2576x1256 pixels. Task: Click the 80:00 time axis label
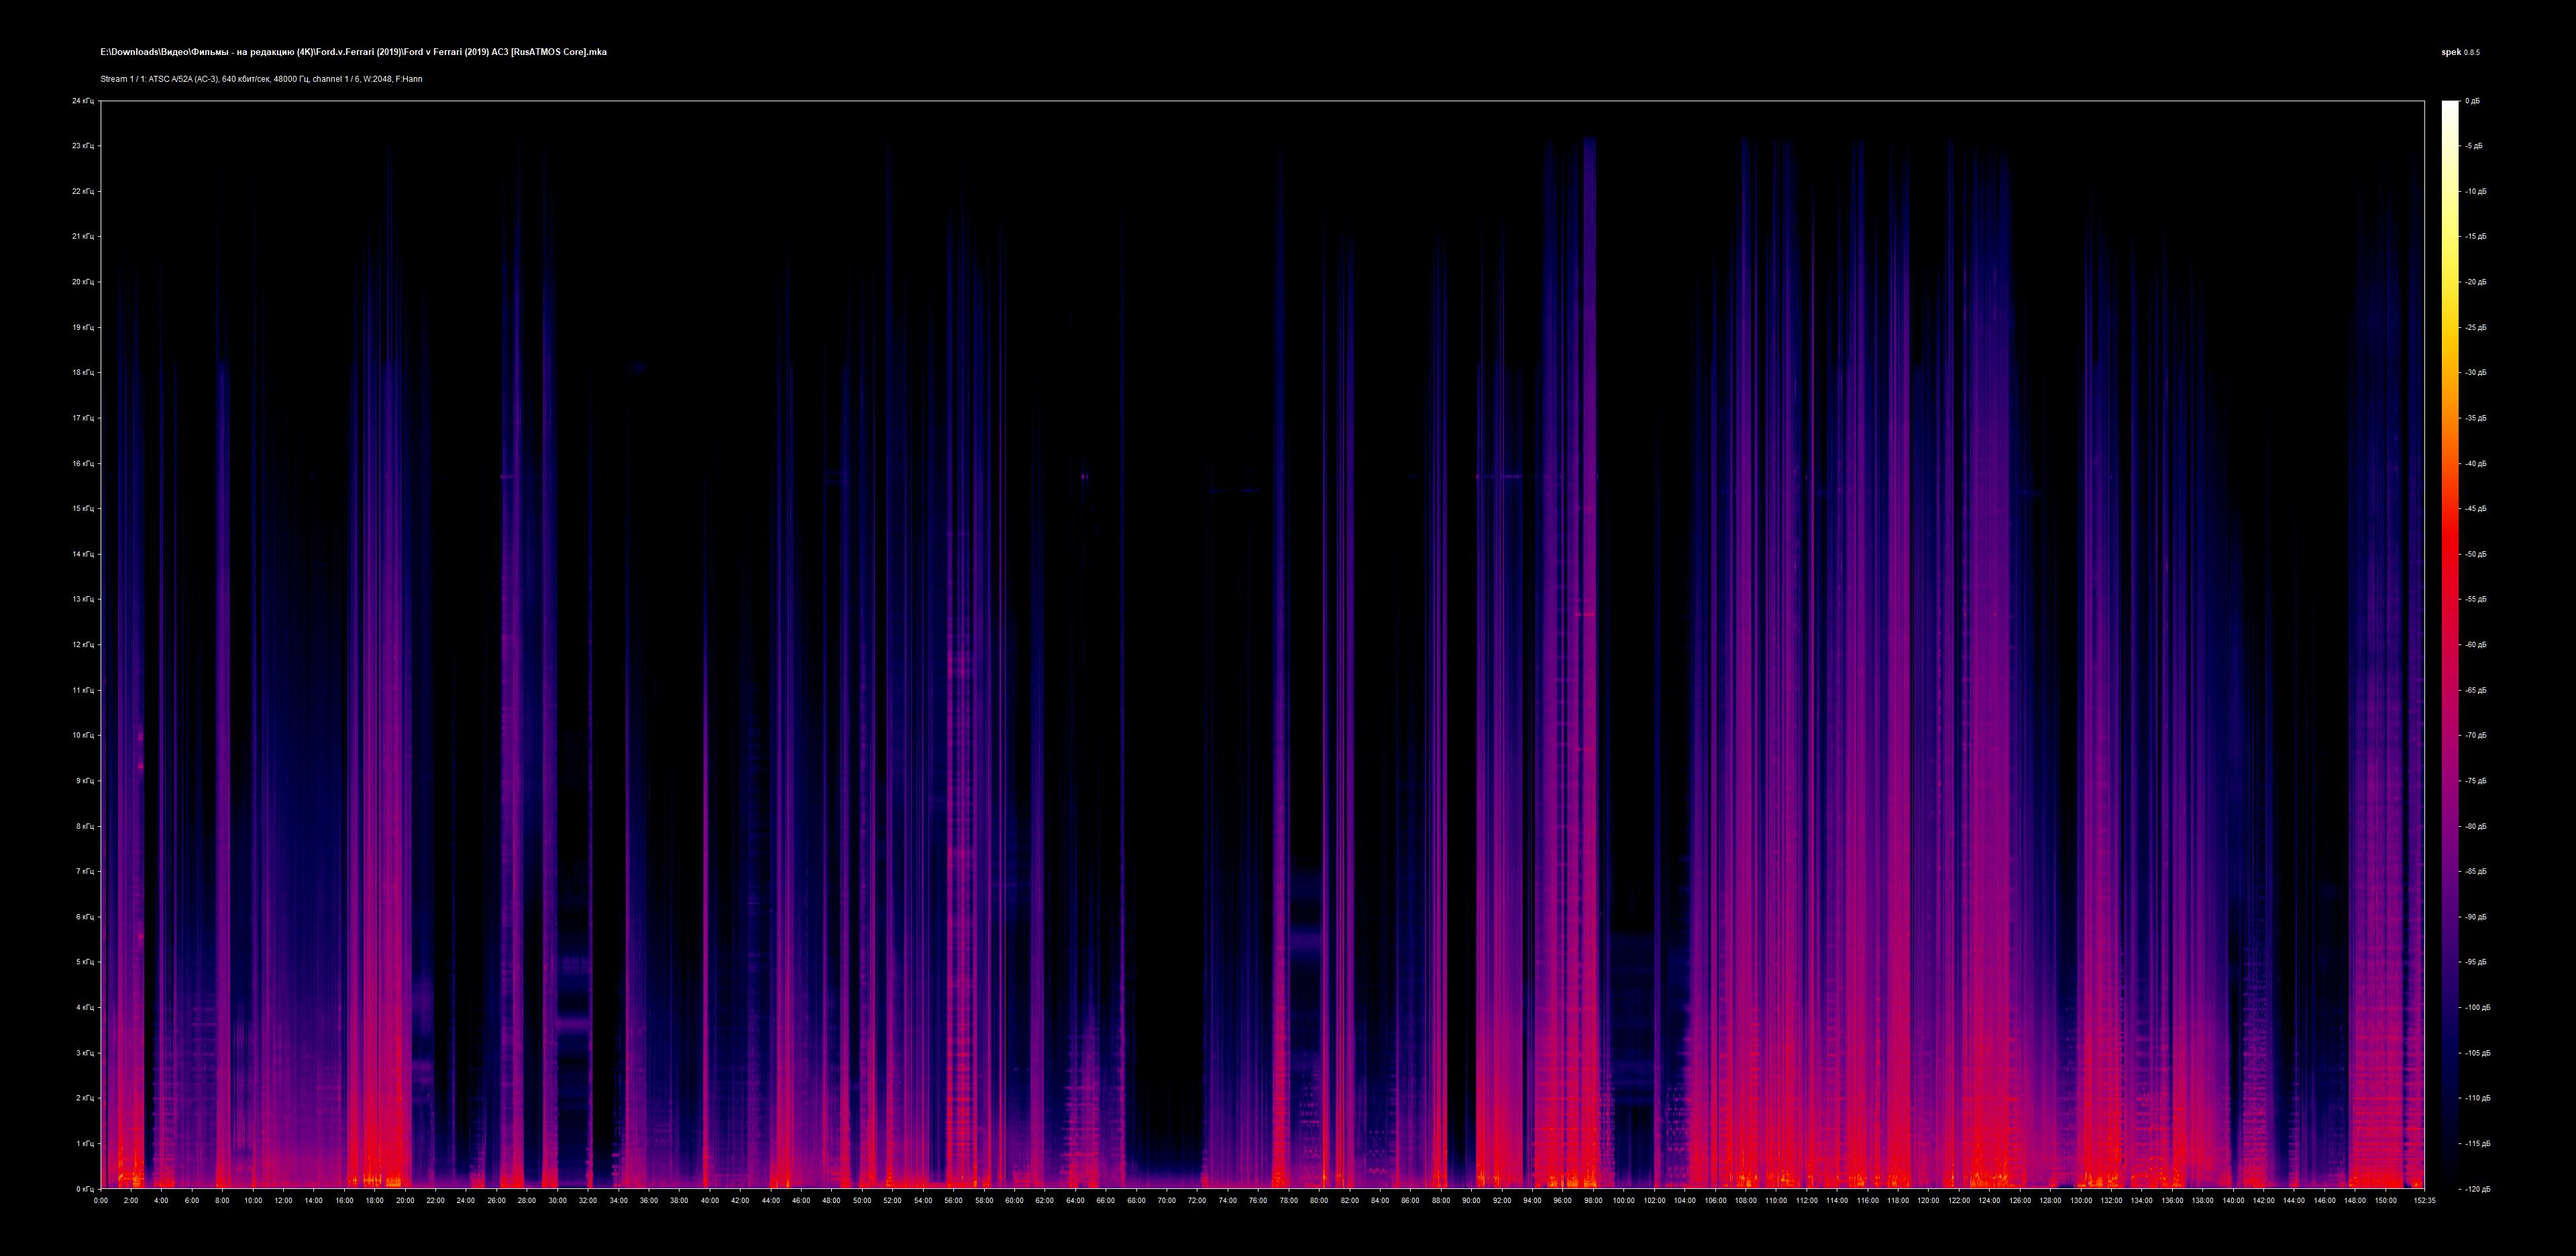(x=1319, y=1201)
